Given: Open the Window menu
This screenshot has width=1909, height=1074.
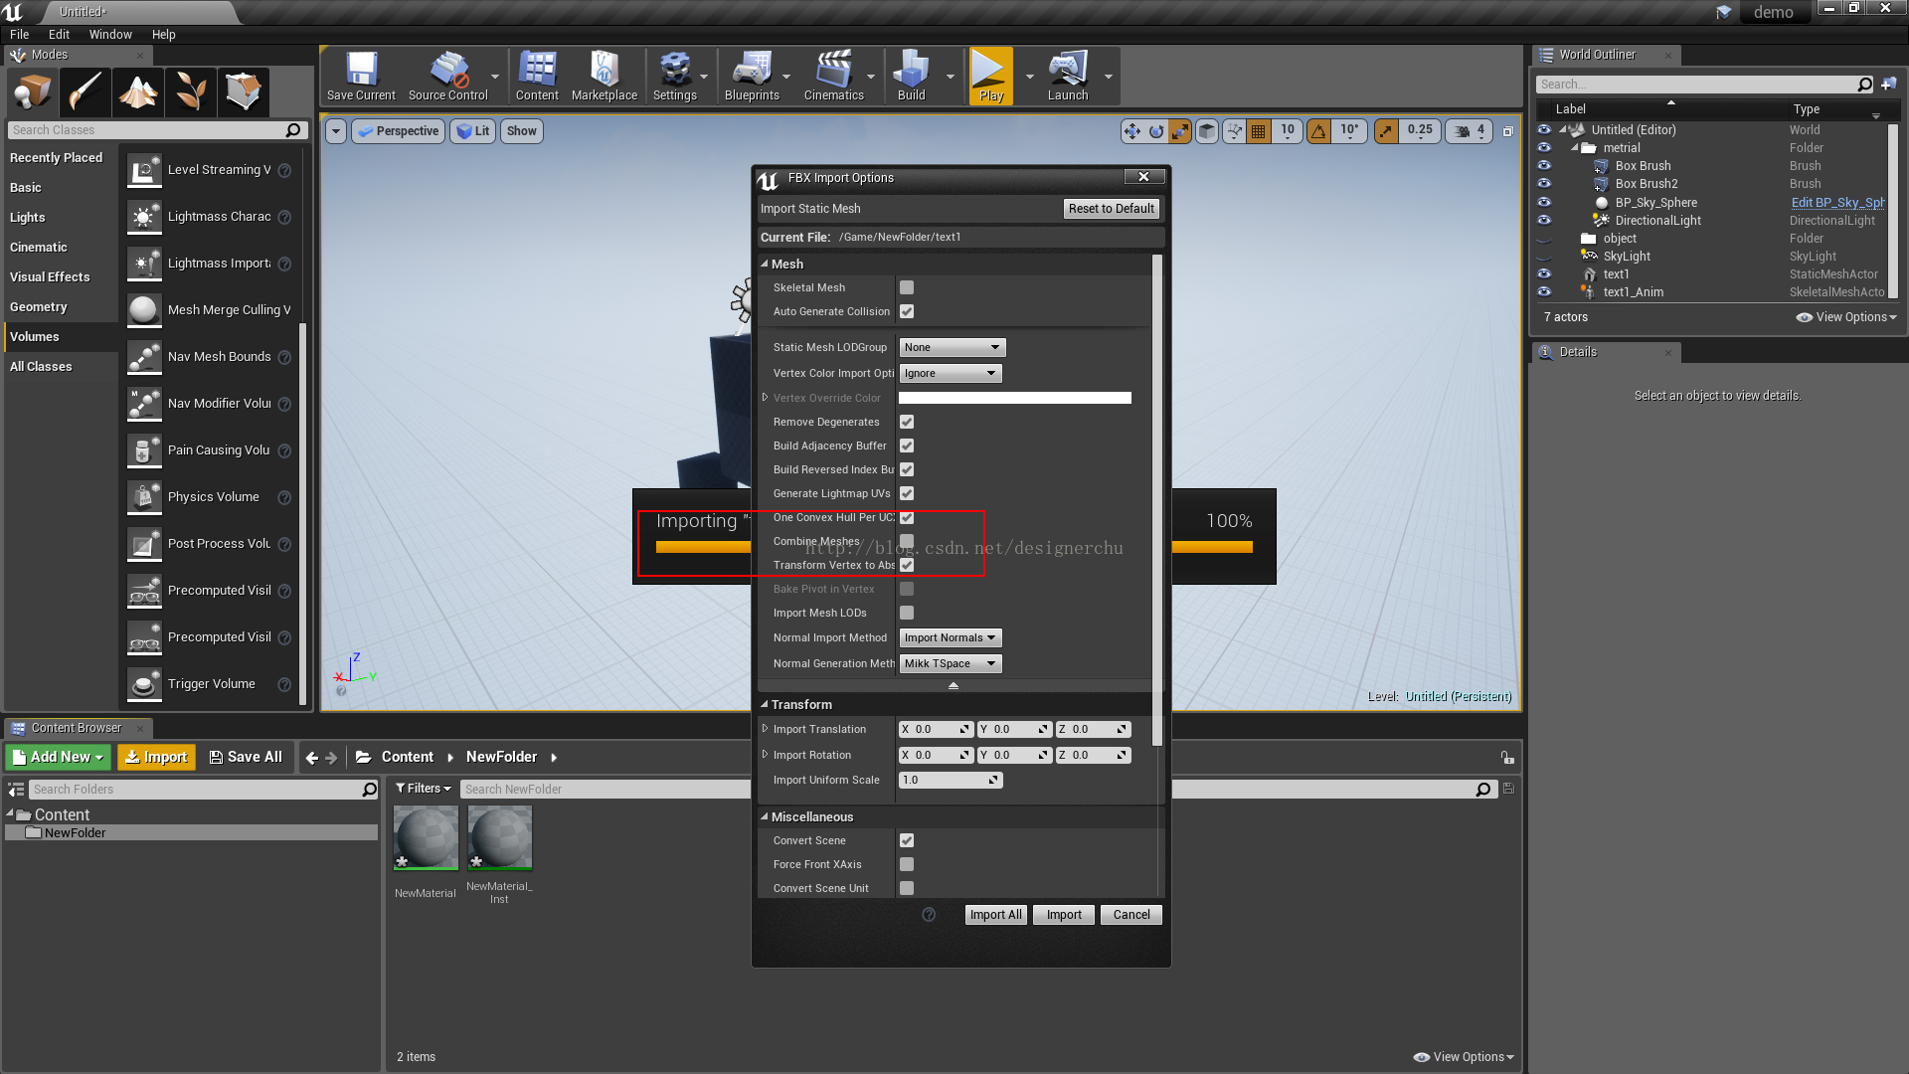Looking at the screenshot, I should point(110,34).
